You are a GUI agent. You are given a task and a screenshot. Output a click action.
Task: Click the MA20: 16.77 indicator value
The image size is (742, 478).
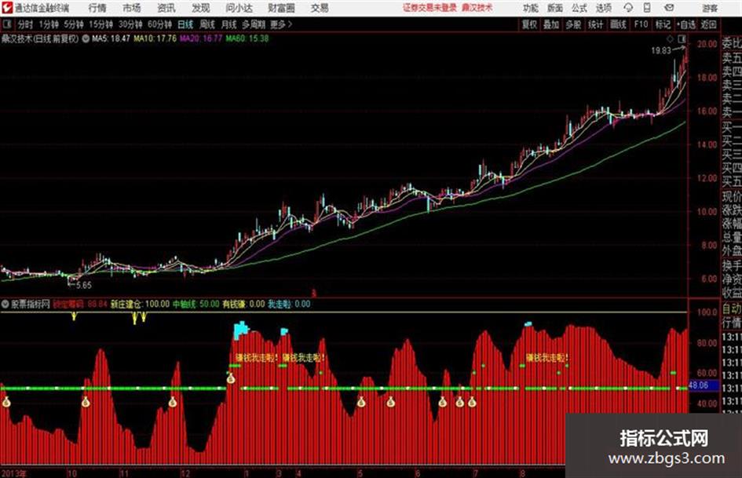201,38
